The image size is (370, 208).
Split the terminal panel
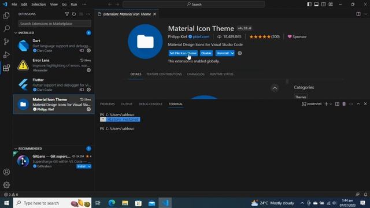pyautogui.click(x=337, y=104)
